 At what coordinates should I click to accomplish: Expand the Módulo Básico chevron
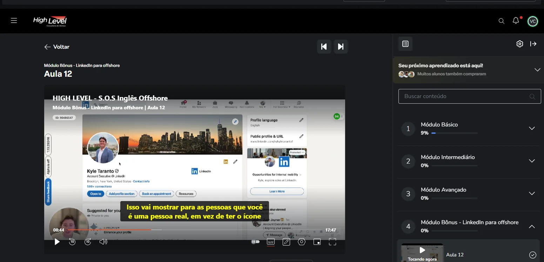pos(532,128)
